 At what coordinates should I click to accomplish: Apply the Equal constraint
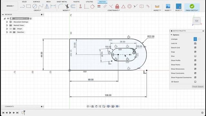(99, 6)
